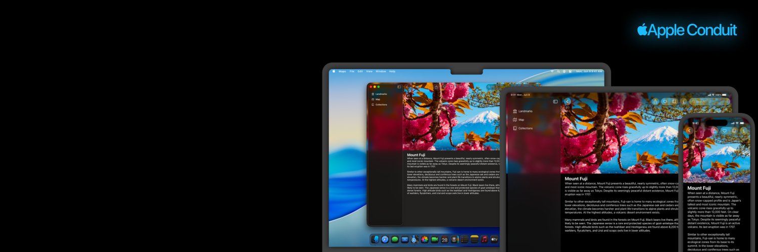This screenshot has height=252, width=758.
Task: Click the share icon in the Mac window
Action: pos(436,87)
